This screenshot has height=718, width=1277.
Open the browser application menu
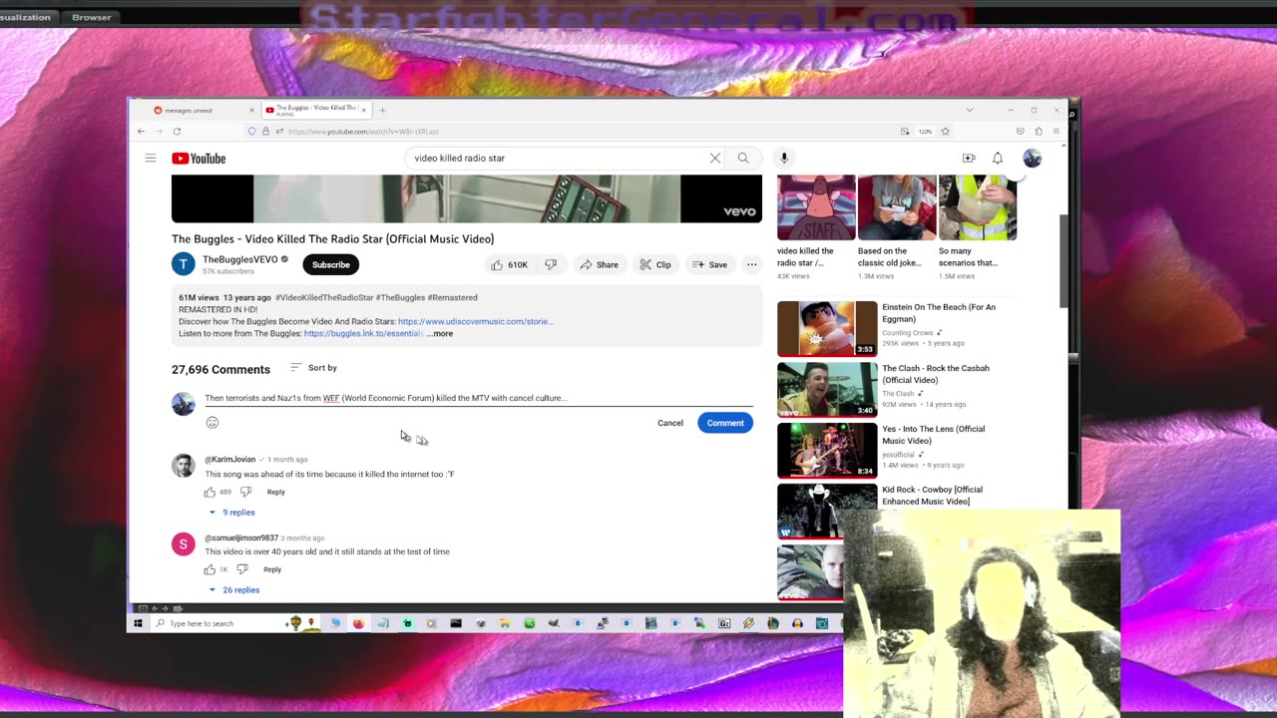1056,132
